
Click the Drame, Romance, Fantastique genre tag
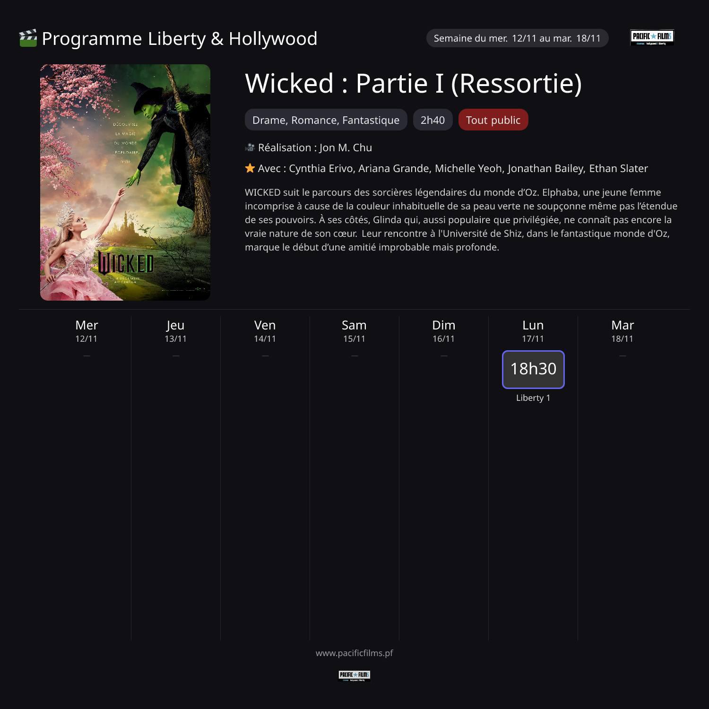click(x=326, y=120)
